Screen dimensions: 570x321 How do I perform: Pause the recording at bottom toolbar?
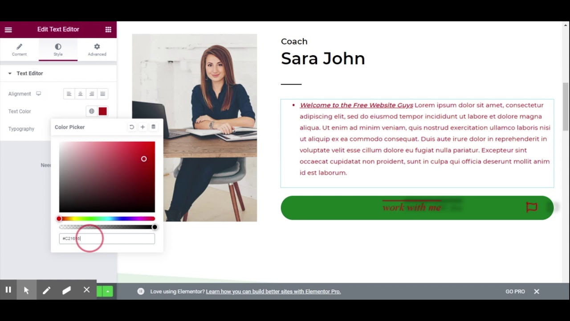point(8,290)
